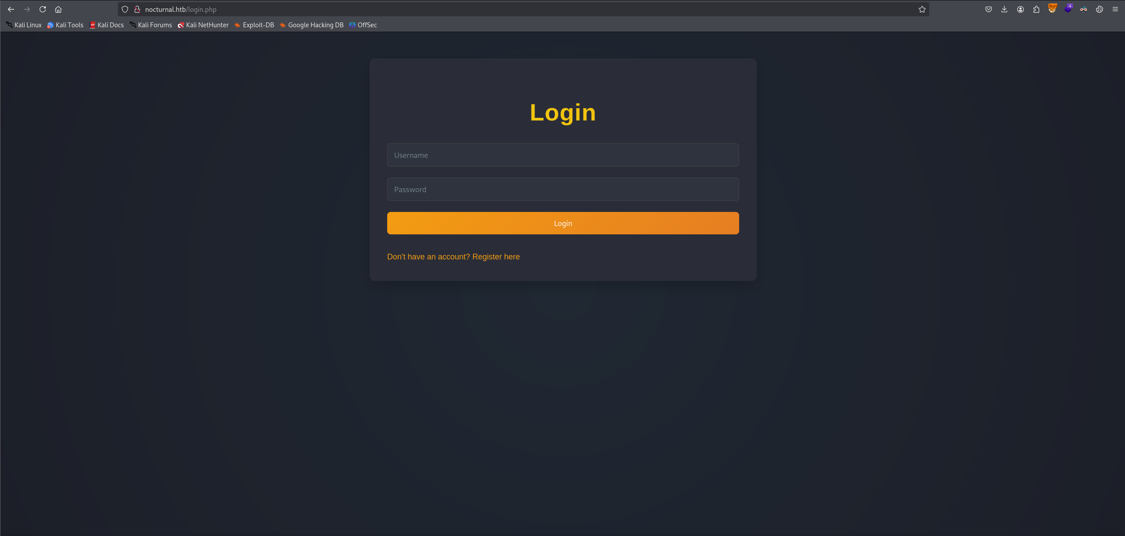Reload the current page
Image resolution: width=1125 pixels, height=536 pixels.
coord(43,9)
